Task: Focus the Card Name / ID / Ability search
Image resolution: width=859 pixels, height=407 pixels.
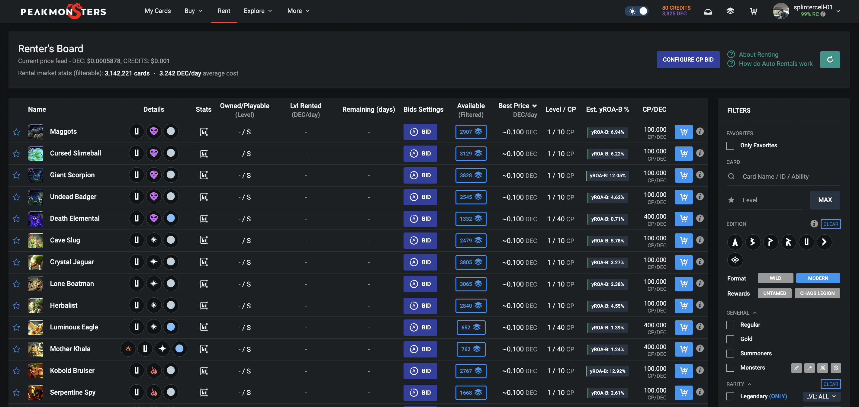Action: 783,177
